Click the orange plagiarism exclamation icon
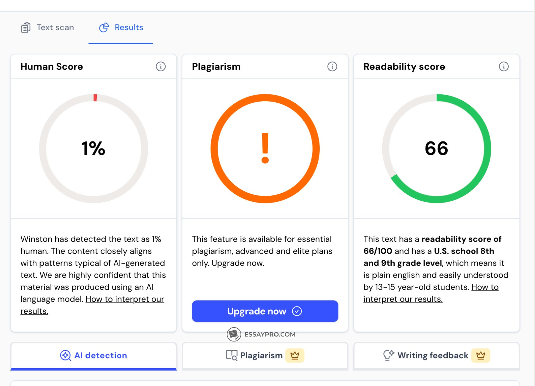The height and width of the screenshot is (386, 535). pyautogui.click(x=265, y=148)
